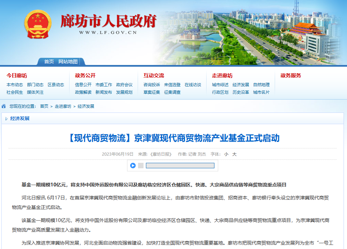
Task: Click the audio progress bar
Action: [x=180, y=166]
